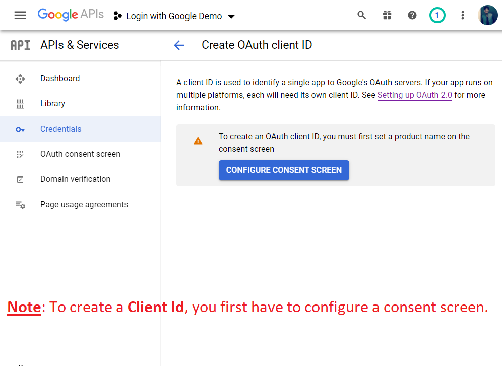Open the Dashboard page
Viewport: 502px width, 366px height.
tap(80, 79)
